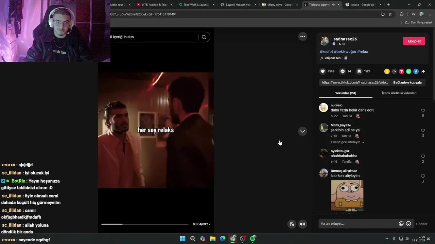Like nur.valo's comment
The height and width of the screenshot is (244, 435).
click(x=423, y=111)
